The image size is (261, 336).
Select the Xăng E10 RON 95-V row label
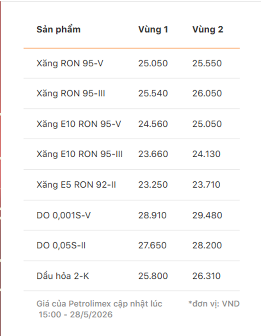(x=79, y=124)
